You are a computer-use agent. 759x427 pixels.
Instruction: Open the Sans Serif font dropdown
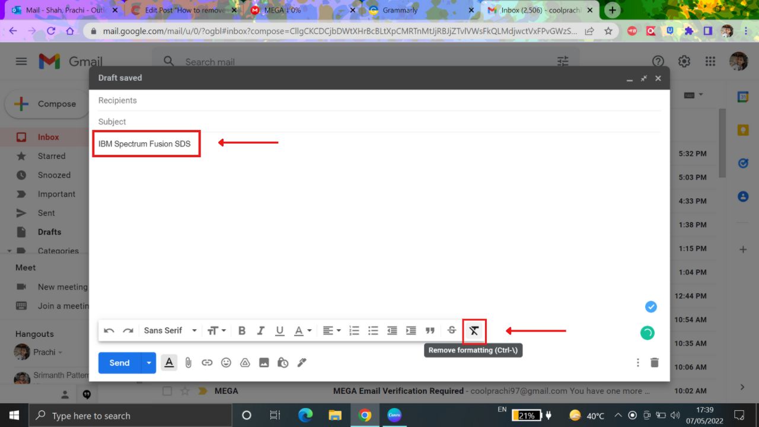coord(170,330)
